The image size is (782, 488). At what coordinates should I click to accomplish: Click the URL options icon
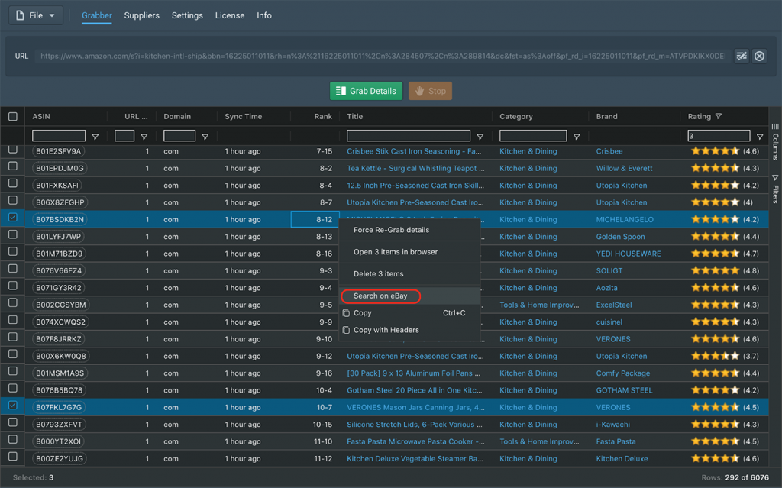coord(741,56)
